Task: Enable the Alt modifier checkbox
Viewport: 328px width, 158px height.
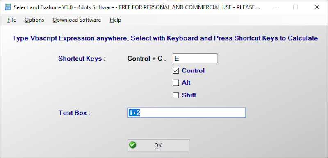Action: click(176, 83)
